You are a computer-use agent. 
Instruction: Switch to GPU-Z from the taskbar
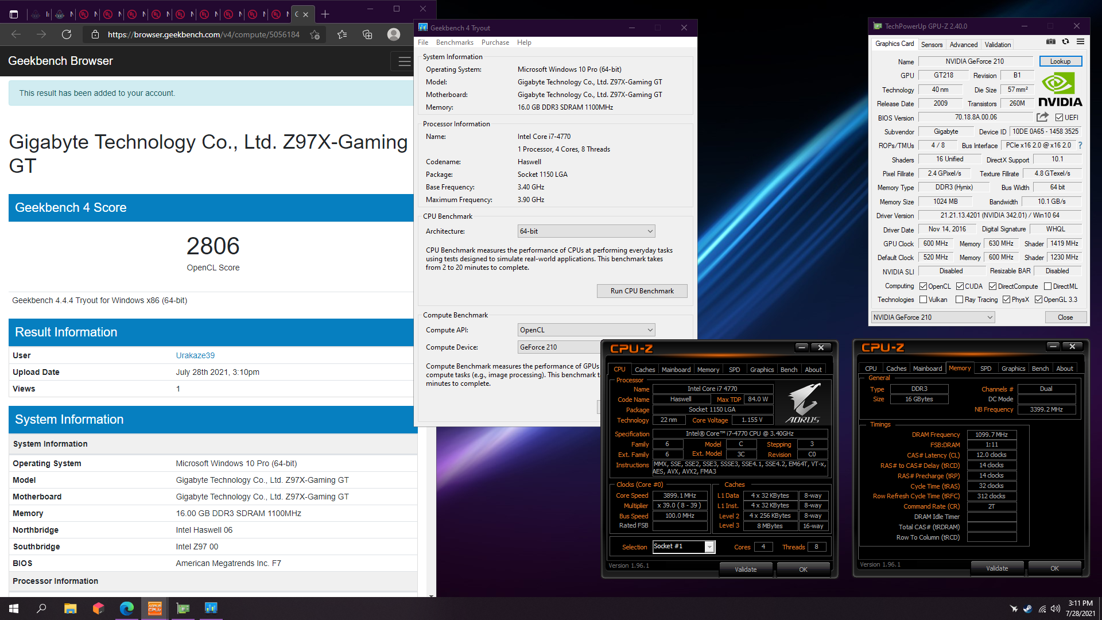[183, 609]
